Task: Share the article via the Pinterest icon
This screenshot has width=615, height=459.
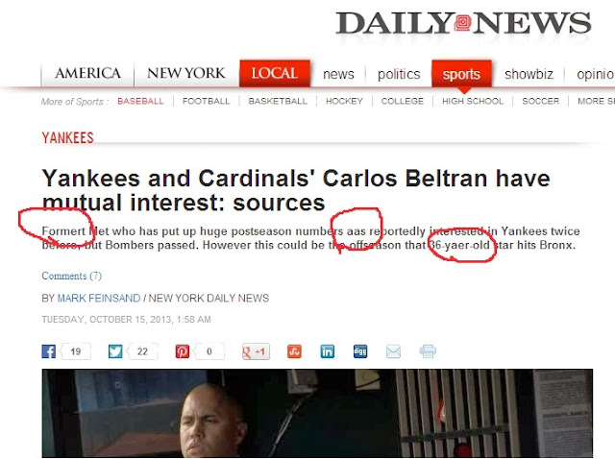Action: tap(182, 351)
